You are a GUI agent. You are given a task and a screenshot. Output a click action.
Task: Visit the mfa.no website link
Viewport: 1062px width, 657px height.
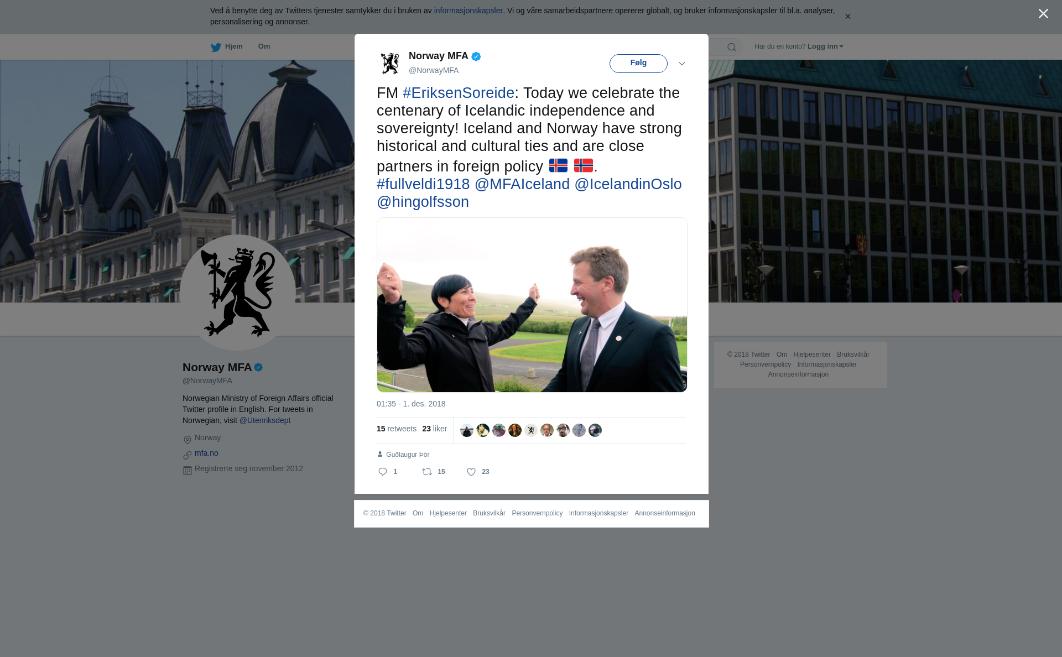point(206,453)
